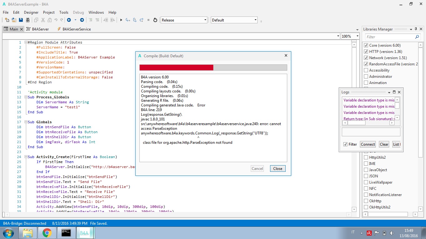Click the Step Out debug icon
Image resolution: width=426 pixels, height=239 pixels.
pyautogui.click(x=142, y=20)
